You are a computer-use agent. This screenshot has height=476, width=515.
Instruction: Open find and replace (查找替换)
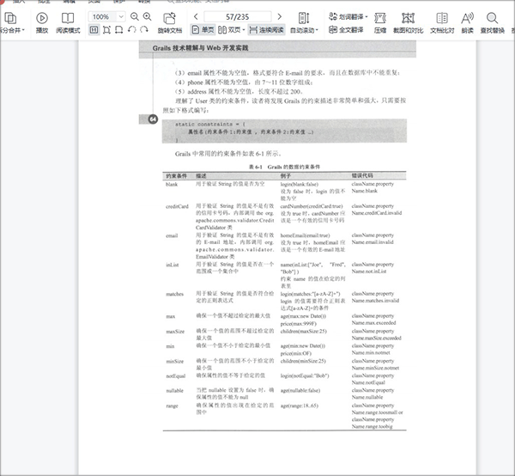493,22
